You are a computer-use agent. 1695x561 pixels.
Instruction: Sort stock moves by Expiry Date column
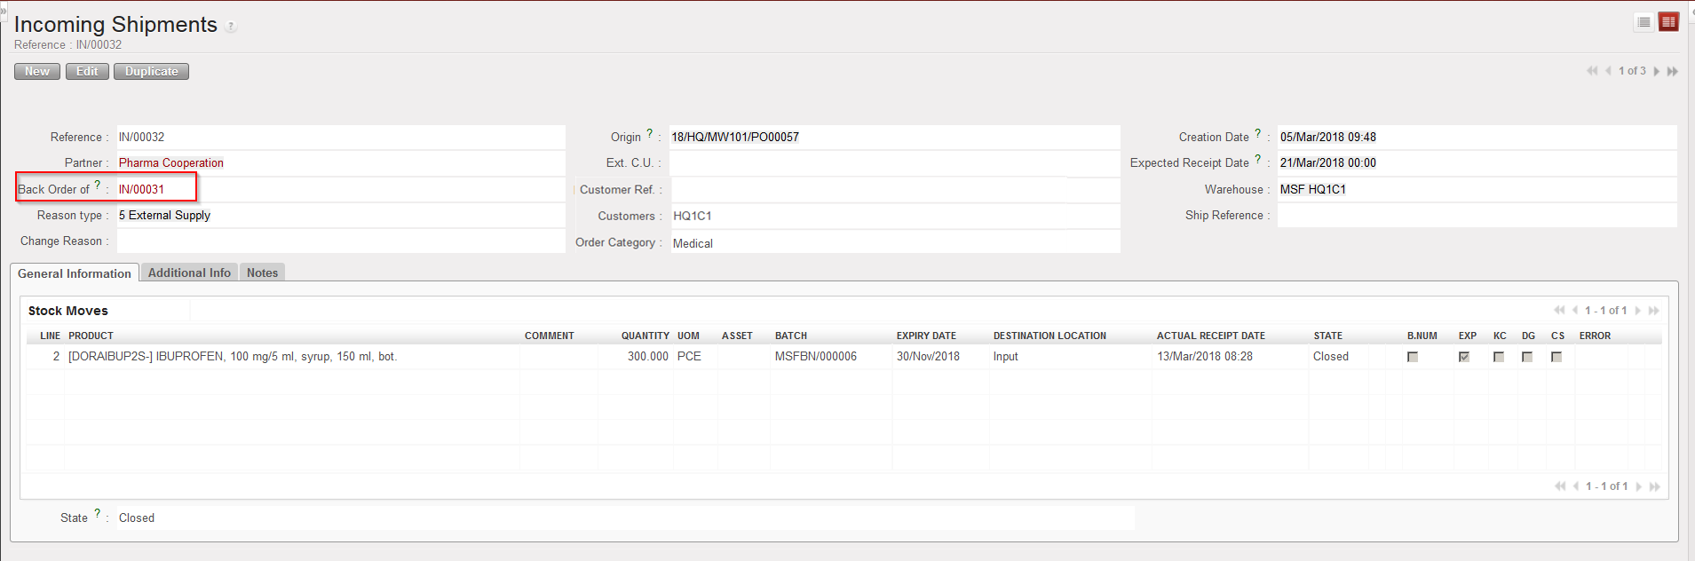click(x=926, y=336)
